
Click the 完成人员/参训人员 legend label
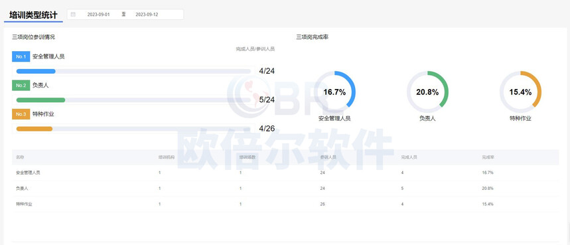[x=255, y=48]
